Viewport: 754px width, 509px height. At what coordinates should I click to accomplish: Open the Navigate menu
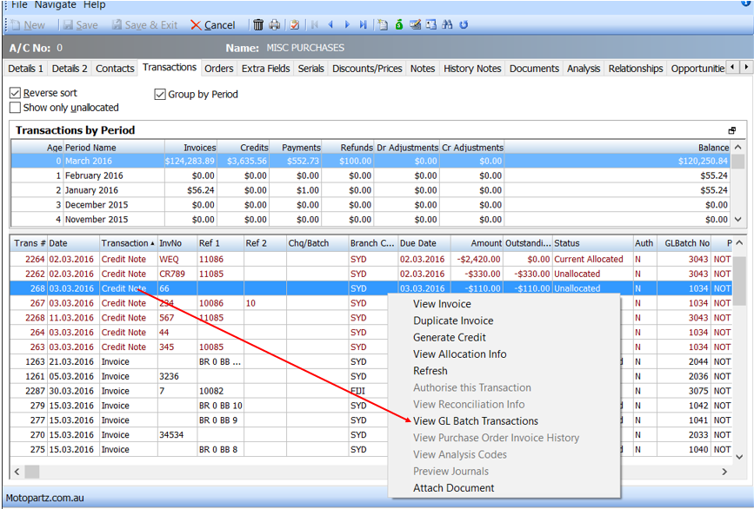pyautogui.click(x=56, y=5)
